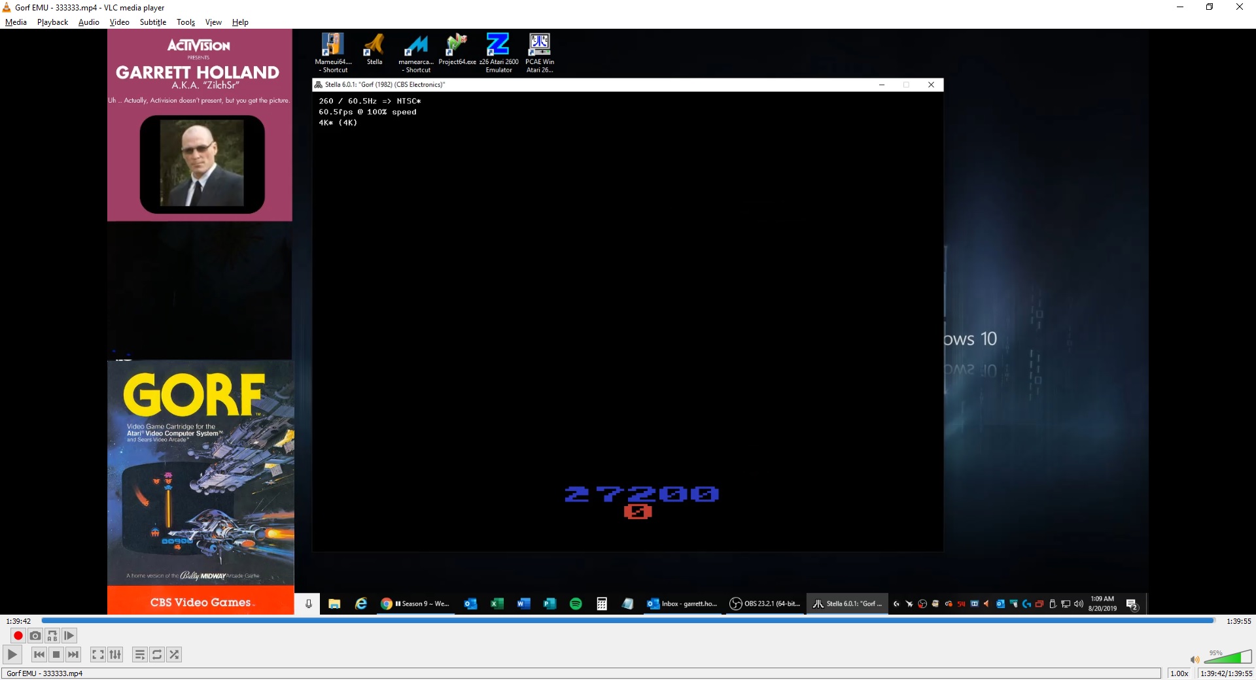This screenshot has height=680, width=1256.
Task: Open extended settings and effects panel
Action: point(115,654)
